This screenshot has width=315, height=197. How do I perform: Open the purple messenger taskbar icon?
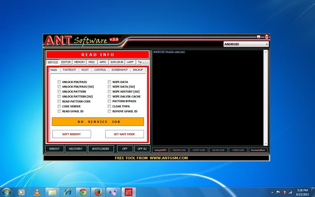114,192
